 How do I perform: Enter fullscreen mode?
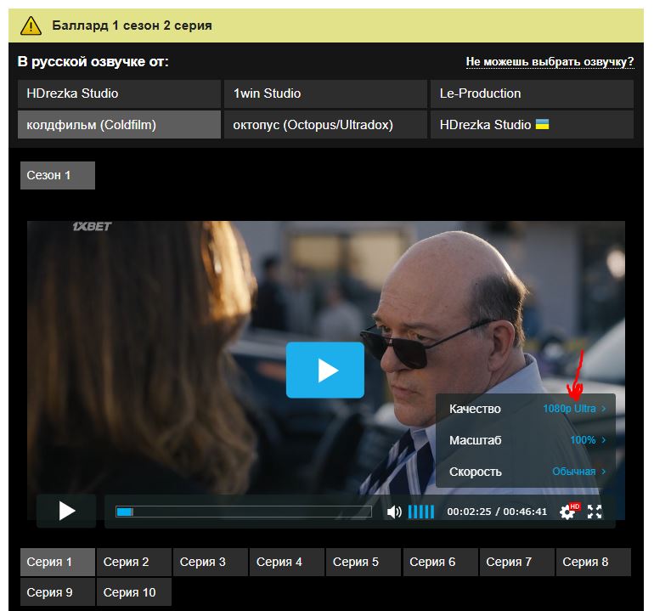595,512
